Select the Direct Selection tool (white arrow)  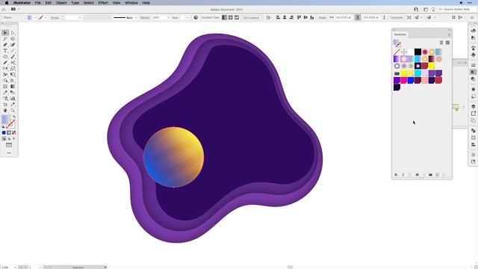(13, 33)
